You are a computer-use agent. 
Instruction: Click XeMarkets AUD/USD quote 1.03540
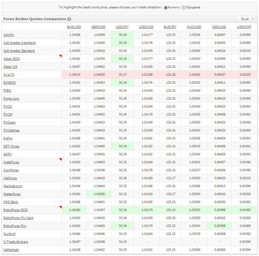click(195, 250)
